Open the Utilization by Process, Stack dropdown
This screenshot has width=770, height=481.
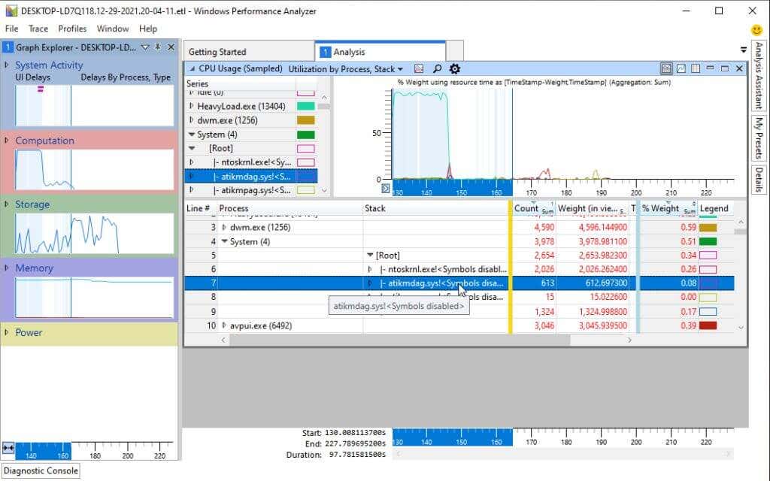(x=399, y=68)
